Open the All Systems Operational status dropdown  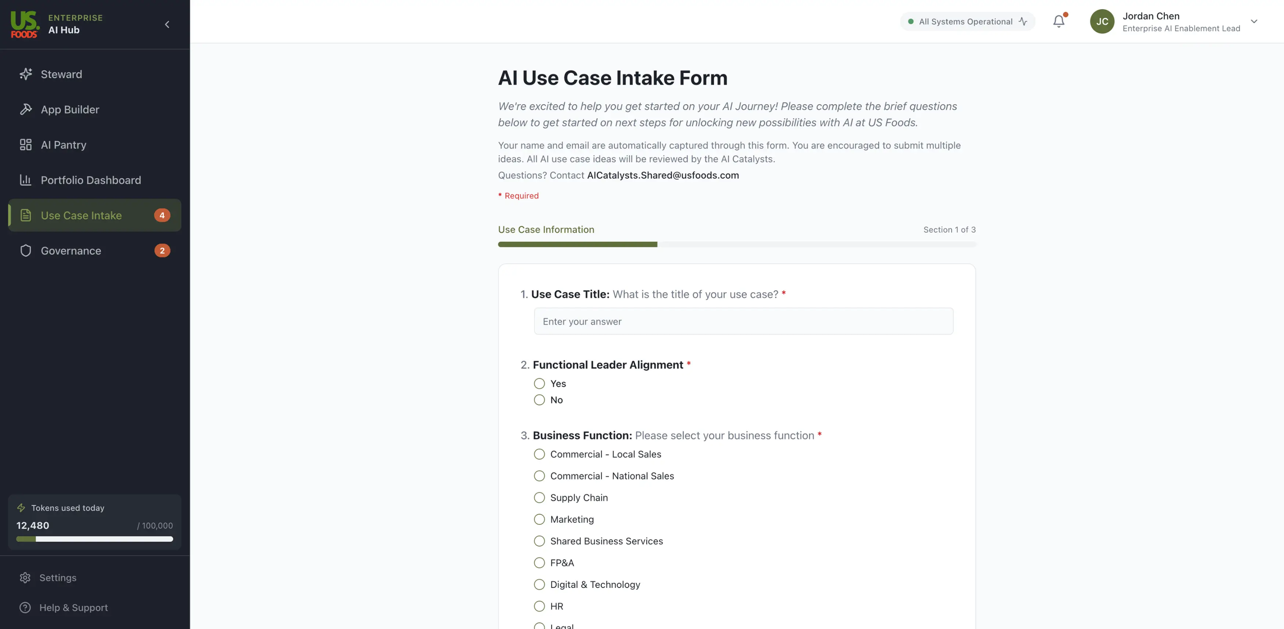(967, 21)
